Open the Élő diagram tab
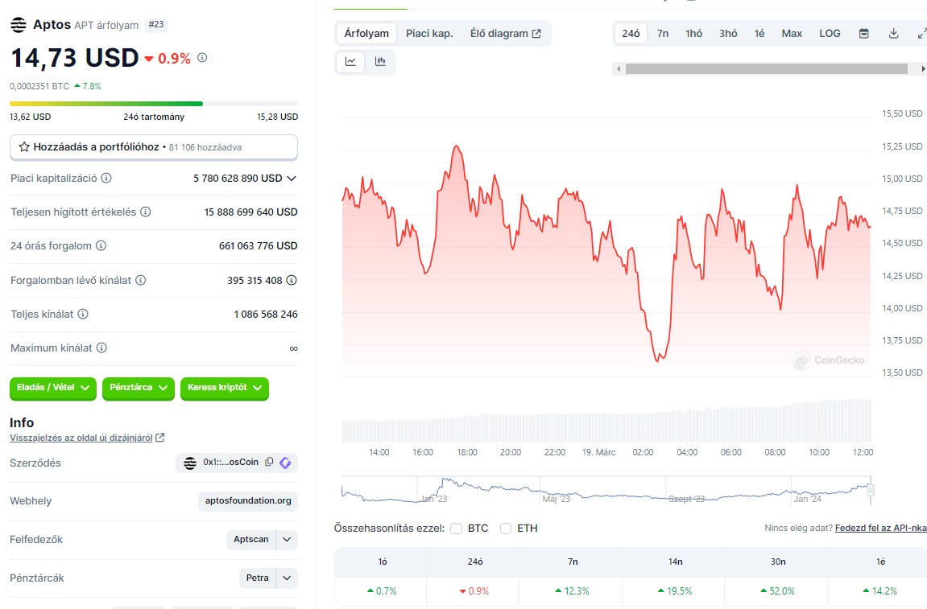Image resolution: width=927 pixels, height=609 pixels. pos(506,34)
